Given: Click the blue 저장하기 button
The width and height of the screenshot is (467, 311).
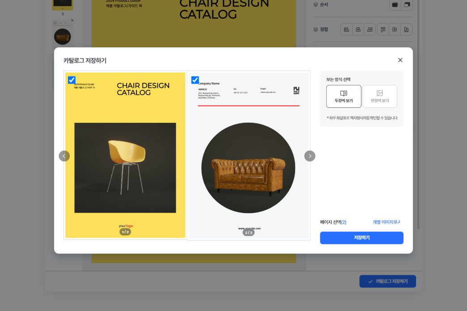Looking at the screenshot, I should pyautogui.click(x=361, y=238).
